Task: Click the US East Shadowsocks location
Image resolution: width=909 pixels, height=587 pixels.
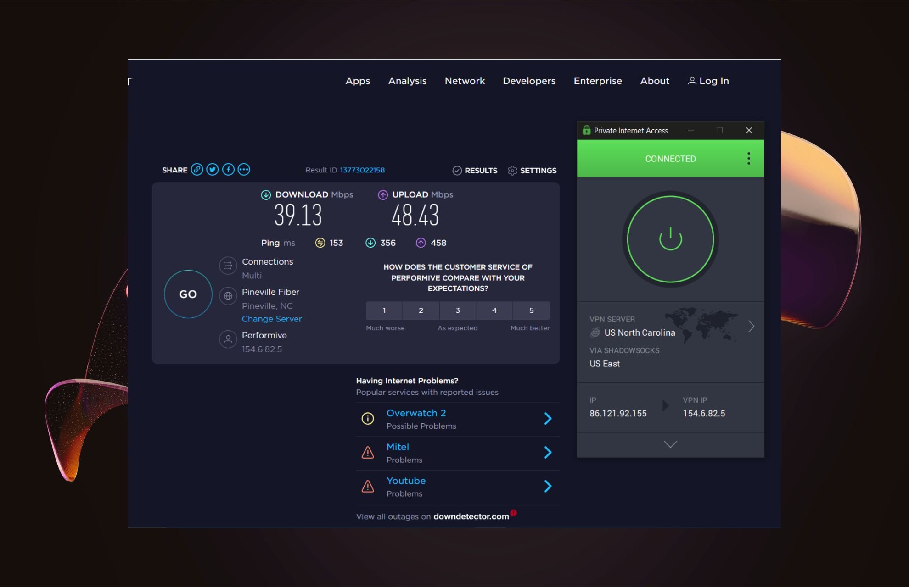Action: click(x=605, y=364)
